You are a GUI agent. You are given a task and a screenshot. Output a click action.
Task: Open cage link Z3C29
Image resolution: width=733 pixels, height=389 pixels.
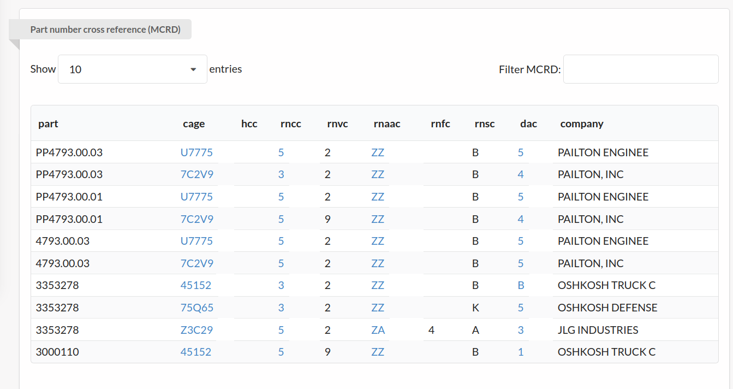click(x=196, y=330)
